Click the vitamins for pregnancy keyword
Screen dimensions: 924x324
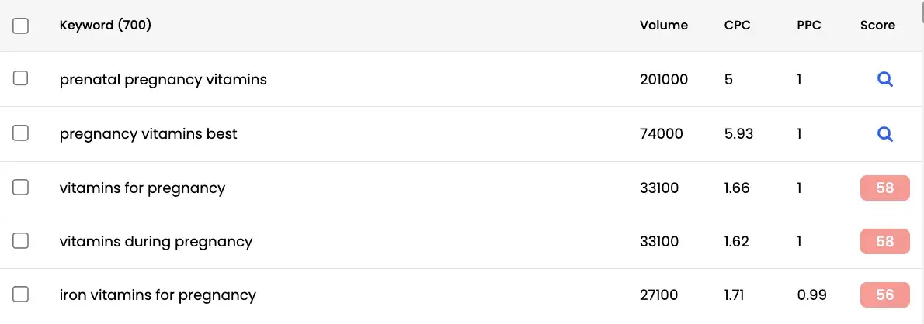coord(142,188)
